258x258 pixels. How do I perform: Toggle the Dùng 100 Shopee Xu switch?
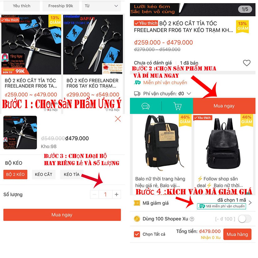[245, 219]
